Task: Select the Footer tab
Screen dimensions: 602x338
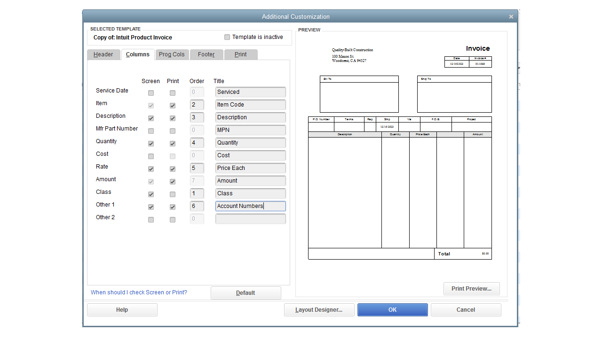Action: click(206, 54)
